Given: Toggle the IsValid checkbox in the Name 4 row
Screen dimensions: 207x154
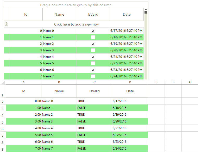Looking at the screenshot, I should pyautogui.click(x=93, y=57).
